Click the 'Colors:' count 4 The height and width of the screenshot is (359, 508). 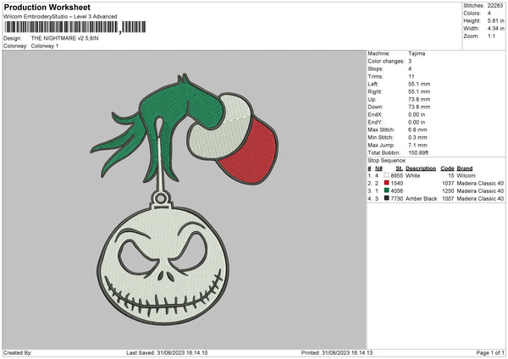pyautogui.click(x=489, y=14)
